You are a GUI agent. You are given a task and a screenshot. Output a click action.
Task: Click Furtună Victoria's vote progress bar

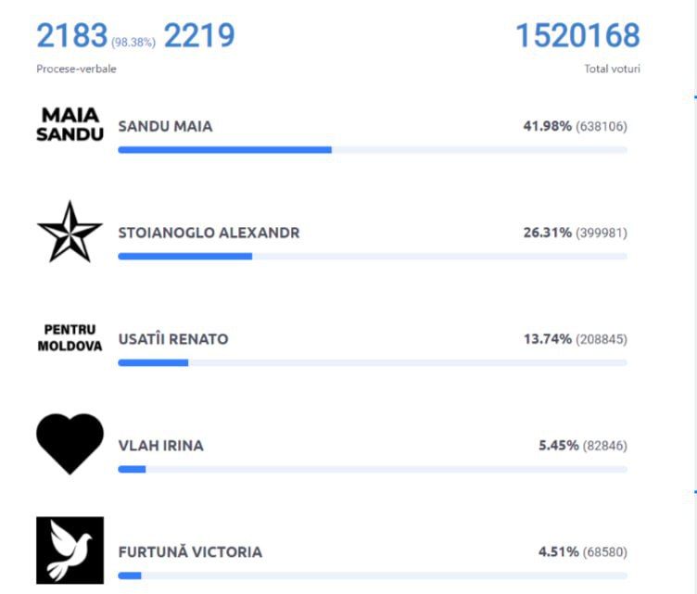tap(373, 575)
